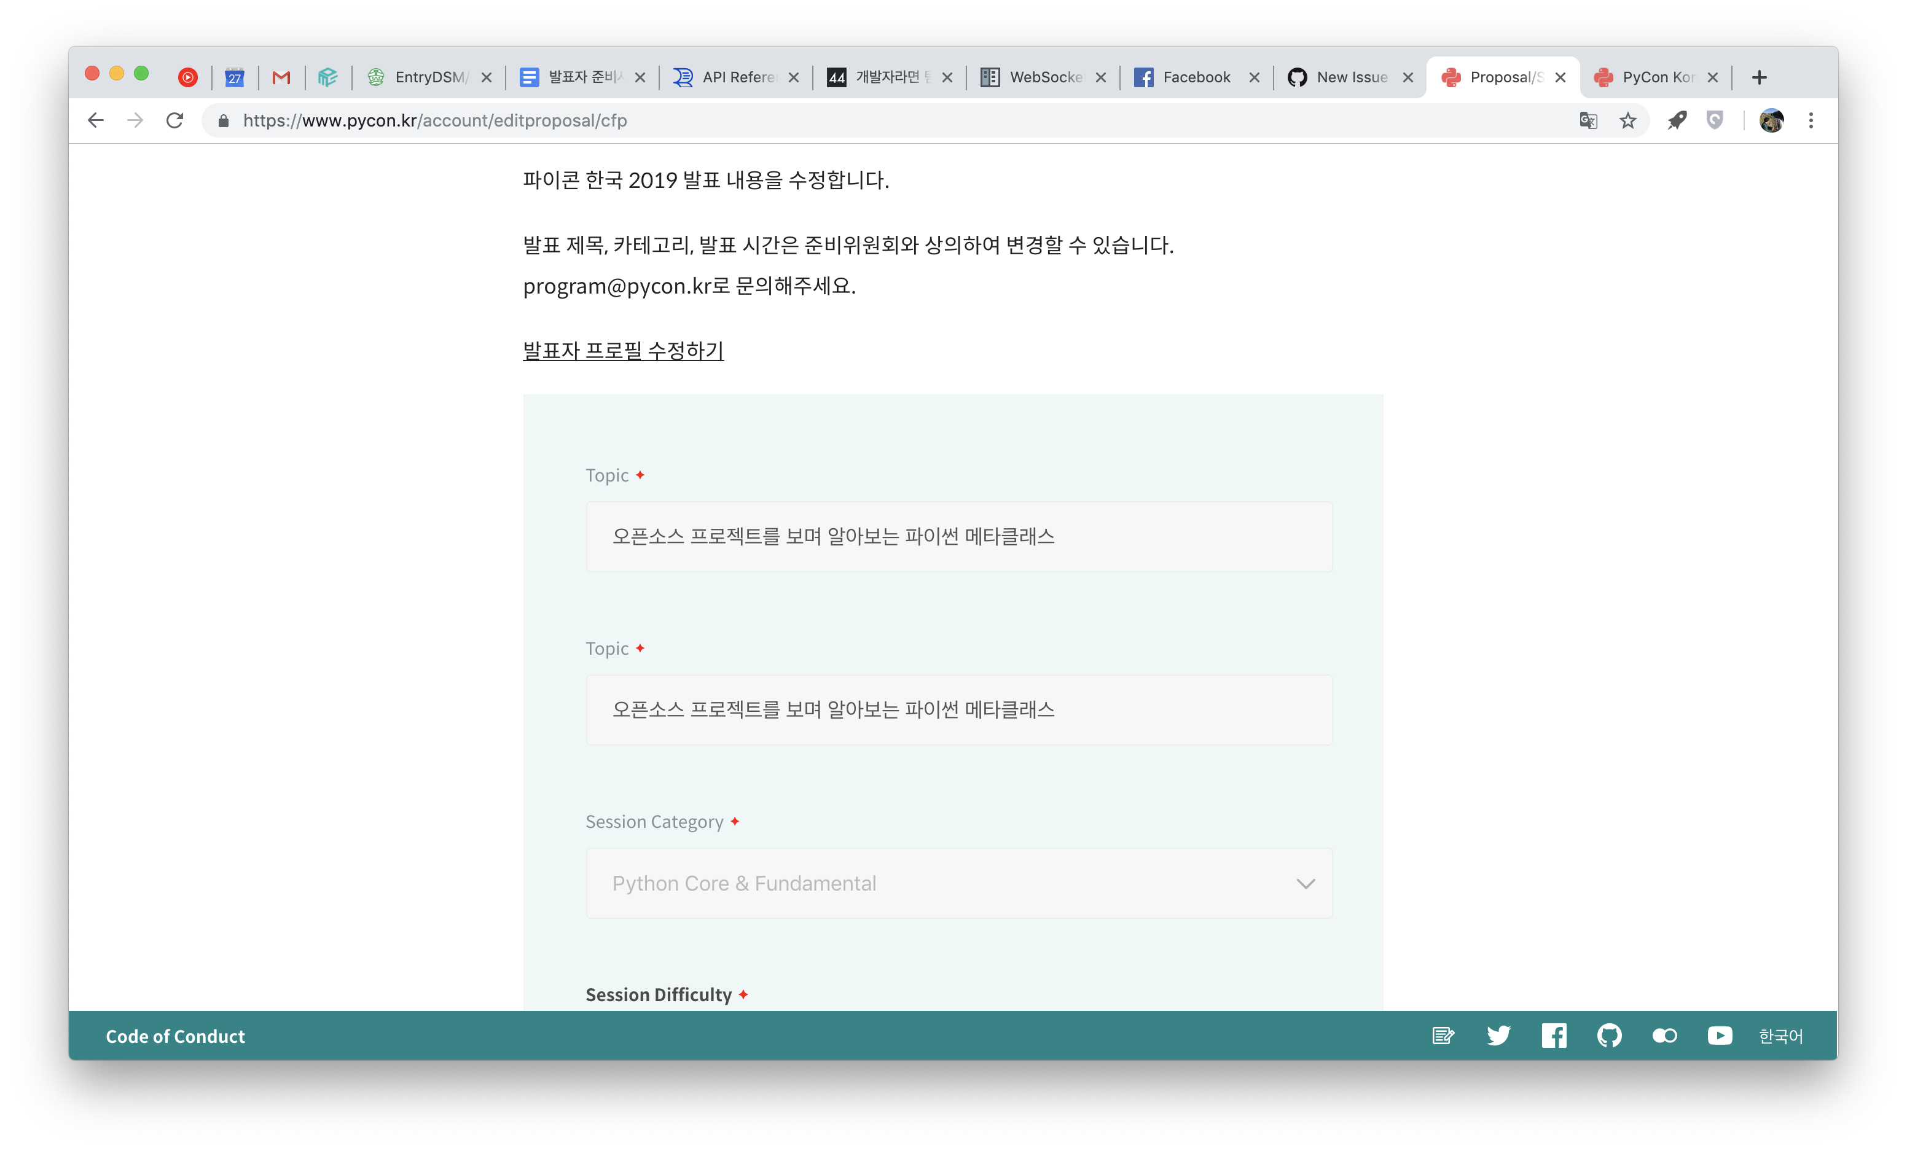Translate this page with Google Translate icon

[1588, 120]
